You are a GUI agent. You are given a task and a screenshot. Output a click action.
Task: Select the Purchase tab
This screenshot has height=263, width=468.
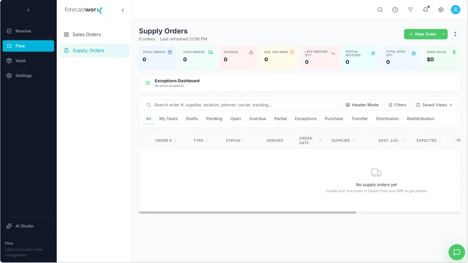coord(333,119)
